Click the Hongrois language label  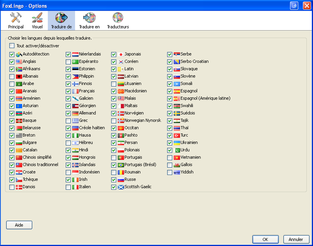pyautogui.click(x=87, y=157)
